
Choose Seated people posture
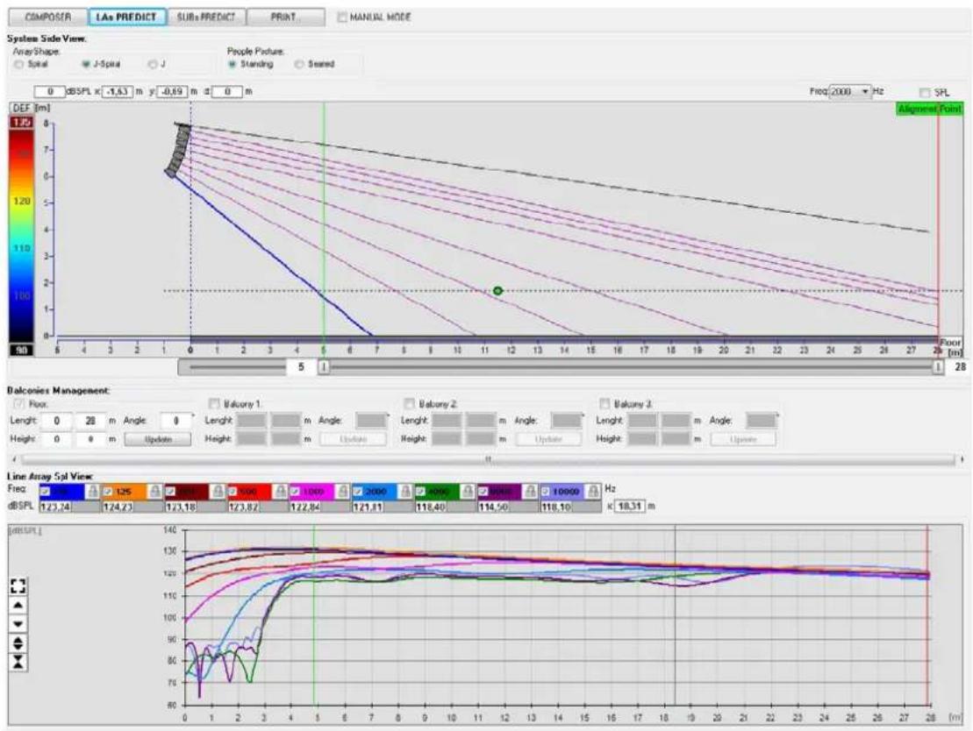299,65
